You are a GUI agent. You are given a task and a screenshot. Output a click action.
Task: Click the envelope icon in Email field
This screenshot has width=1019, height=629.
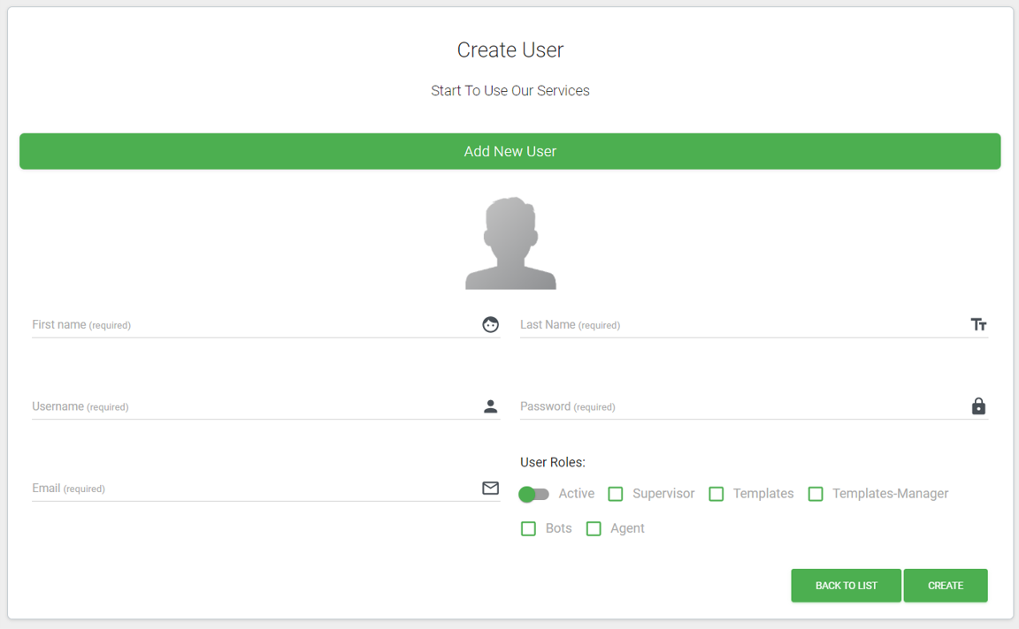[490, 489]
